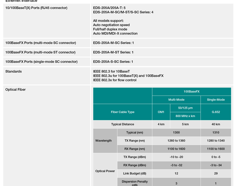Select the '50/125 µm' cell

(185, 108)
